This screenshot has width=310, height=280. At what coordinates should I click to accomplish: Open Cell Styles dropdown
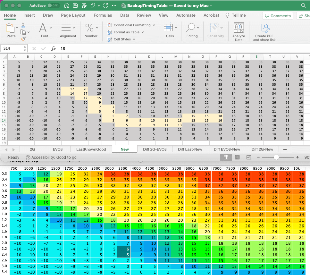point(121,39)
